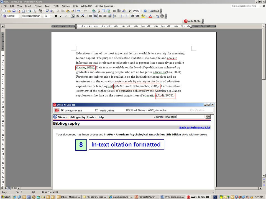This screenshot has width=266, height=199.
Task: Open the Format menu
Action: [x=38, y=6]
